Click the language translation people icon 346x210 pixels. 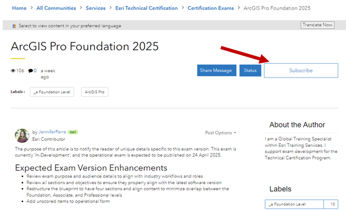pos(13,26)
